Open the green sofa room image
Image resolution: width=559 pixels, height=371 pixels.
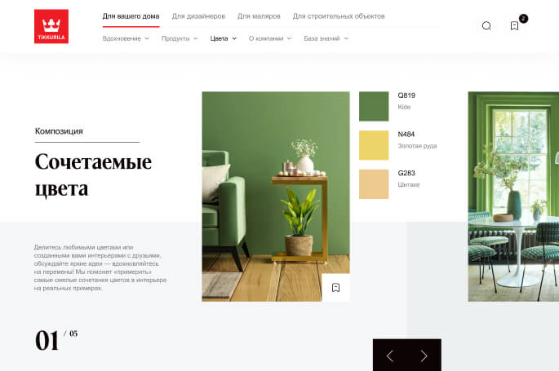pos(276,197)
